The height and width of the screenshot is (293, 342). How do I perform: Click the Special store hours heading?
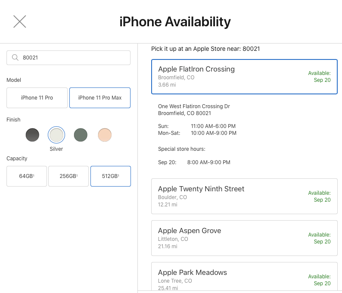(x=182, y=149)
